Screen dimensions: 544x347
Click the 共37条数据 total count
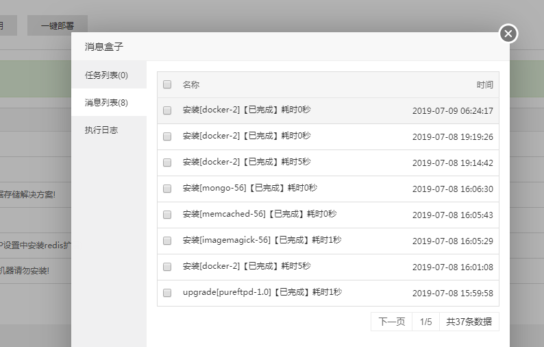[x=469, y=322]
